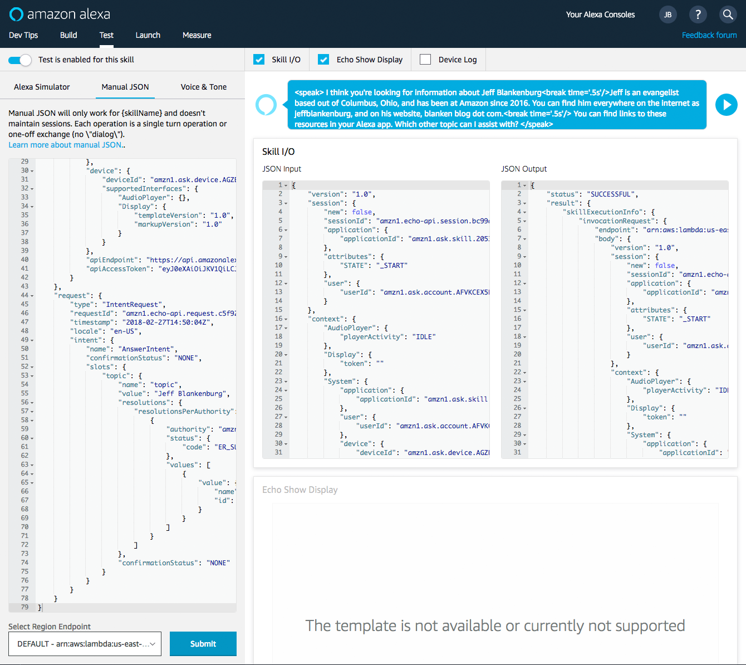Switch to the Alexa Simulator tab

point(42,87)
